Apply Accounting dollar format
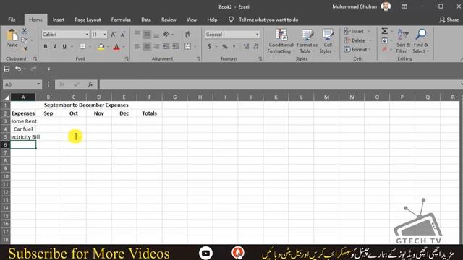 [x=209, y=46]
